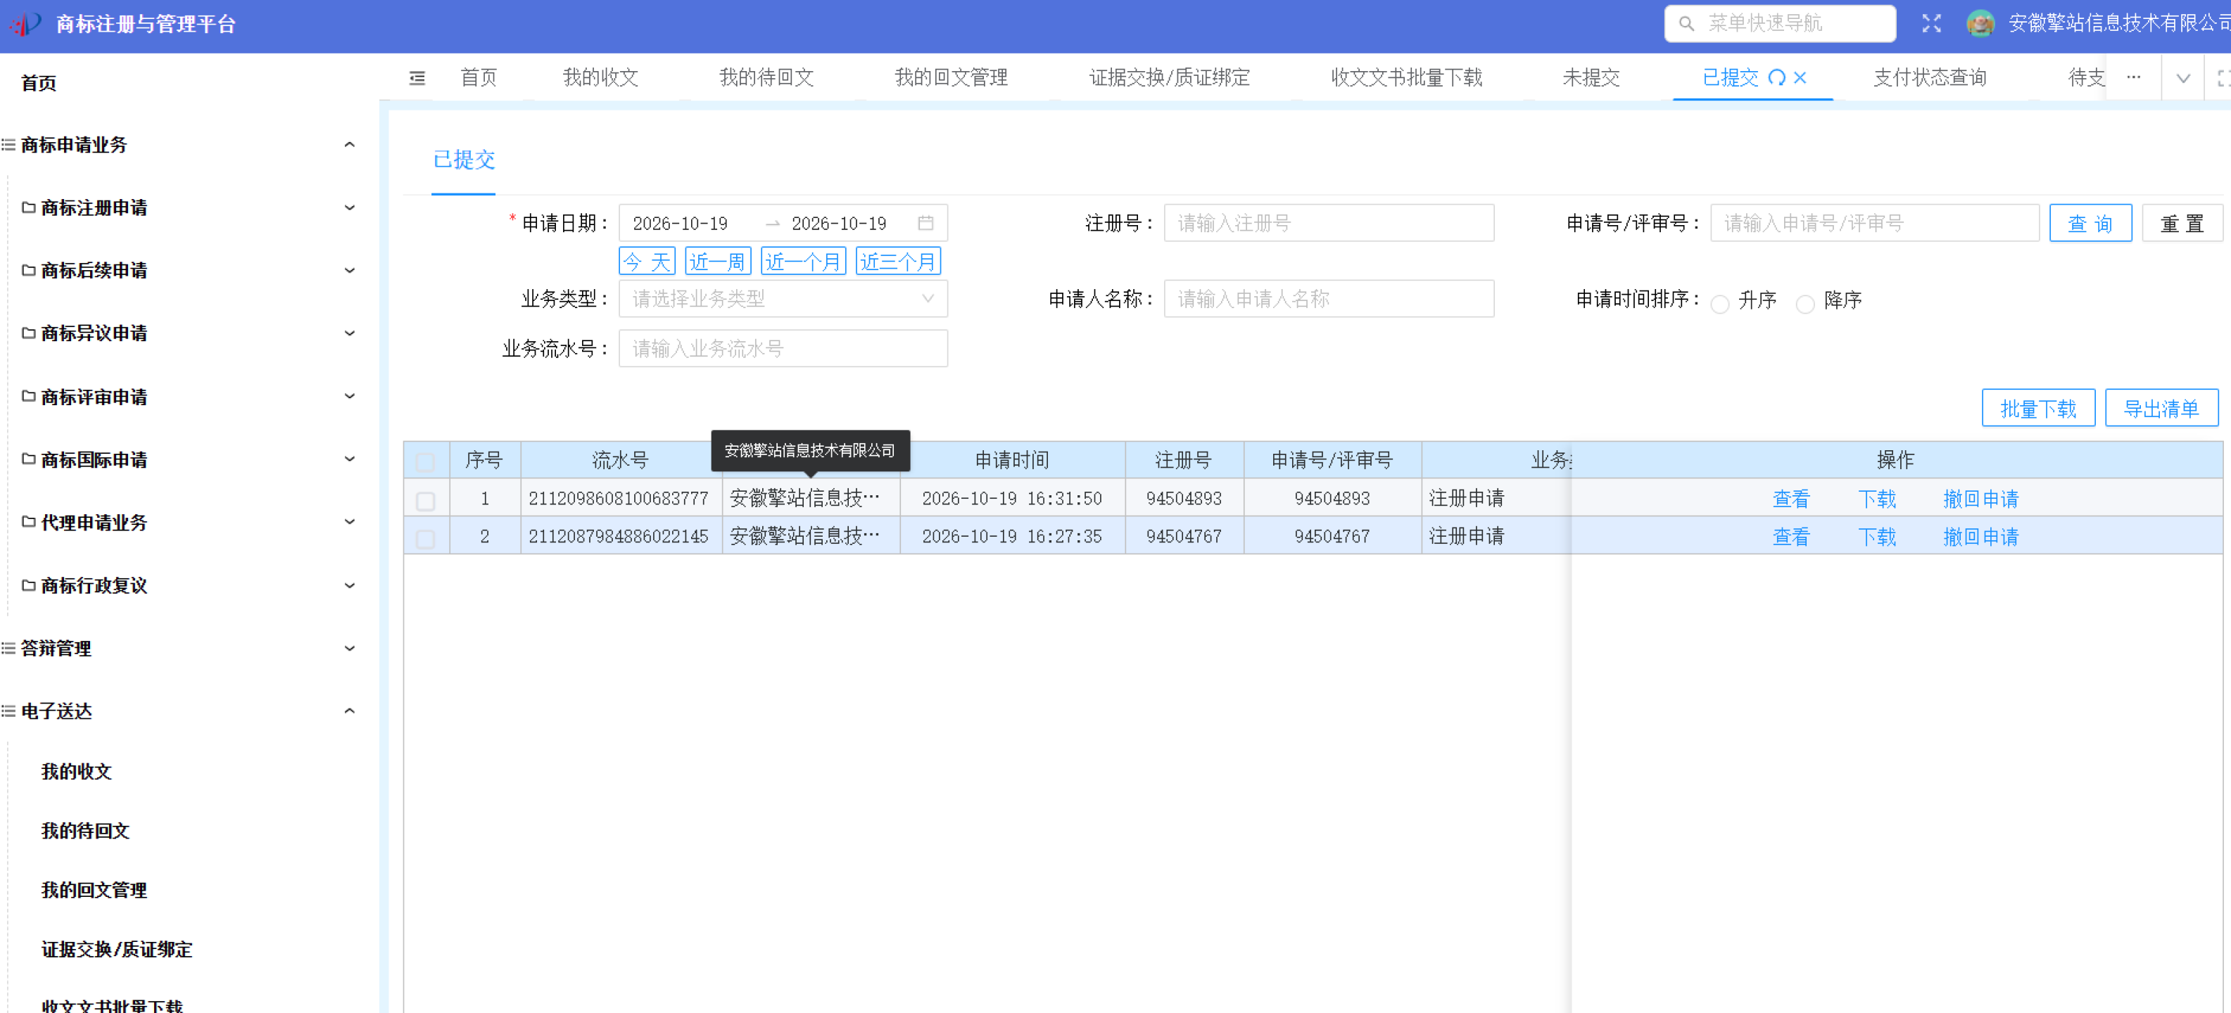
Task: Click search icon in quick navigation
Action: (1686, 24)
